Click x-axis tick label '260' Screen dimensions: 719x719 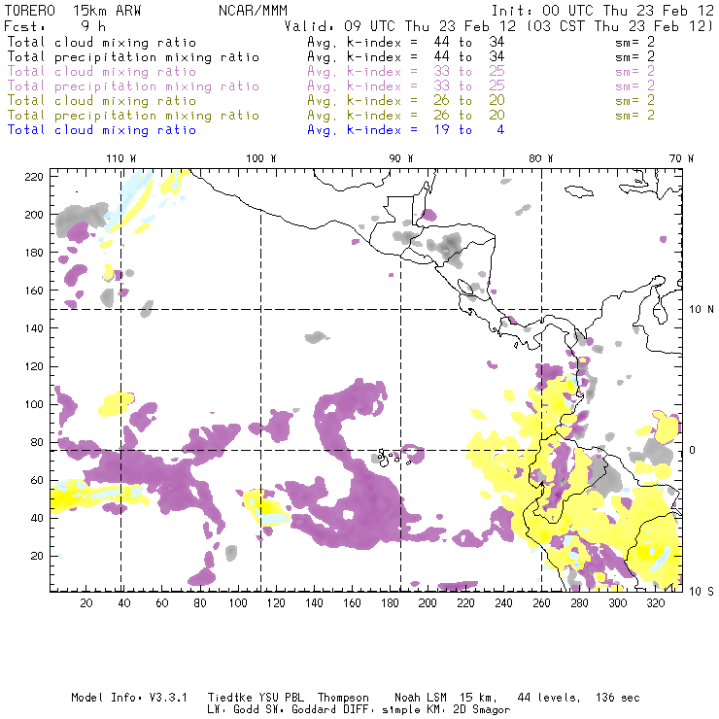pos(541,603)
